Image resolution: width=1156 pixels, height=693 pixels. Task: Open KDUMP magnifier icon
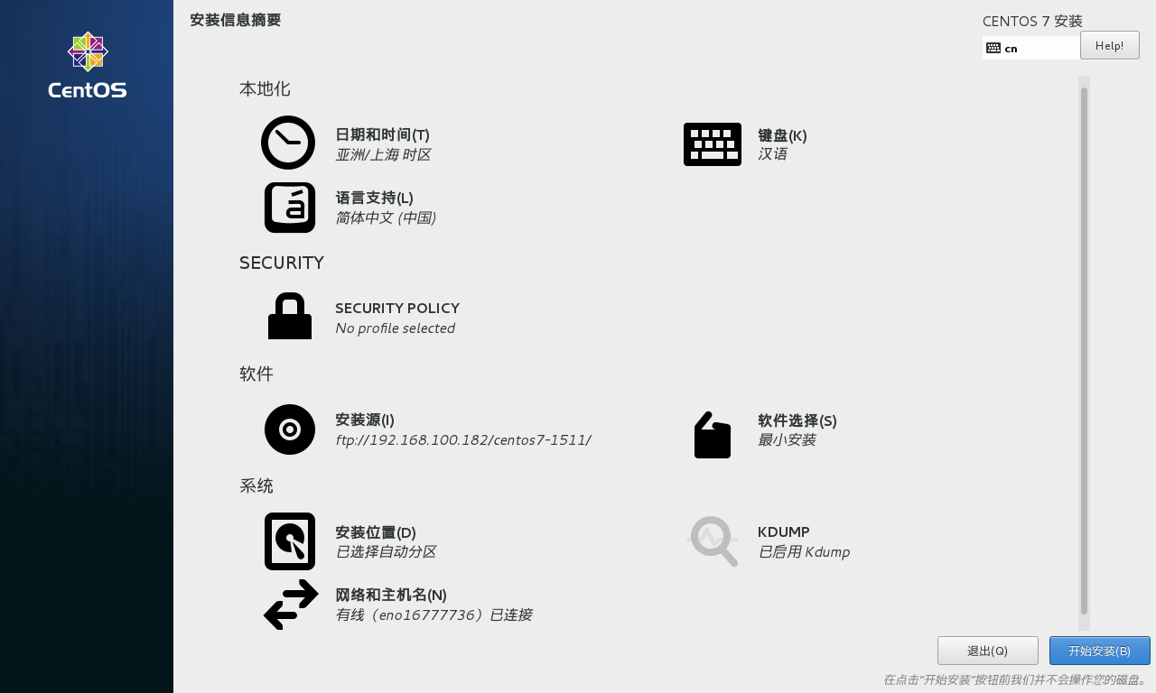tap(713, 541)
